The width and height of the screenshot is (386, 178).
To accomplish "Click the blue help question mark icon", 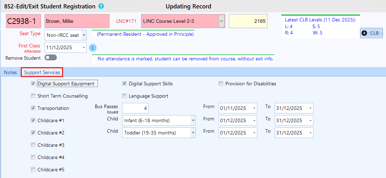I will click(101, 6).
